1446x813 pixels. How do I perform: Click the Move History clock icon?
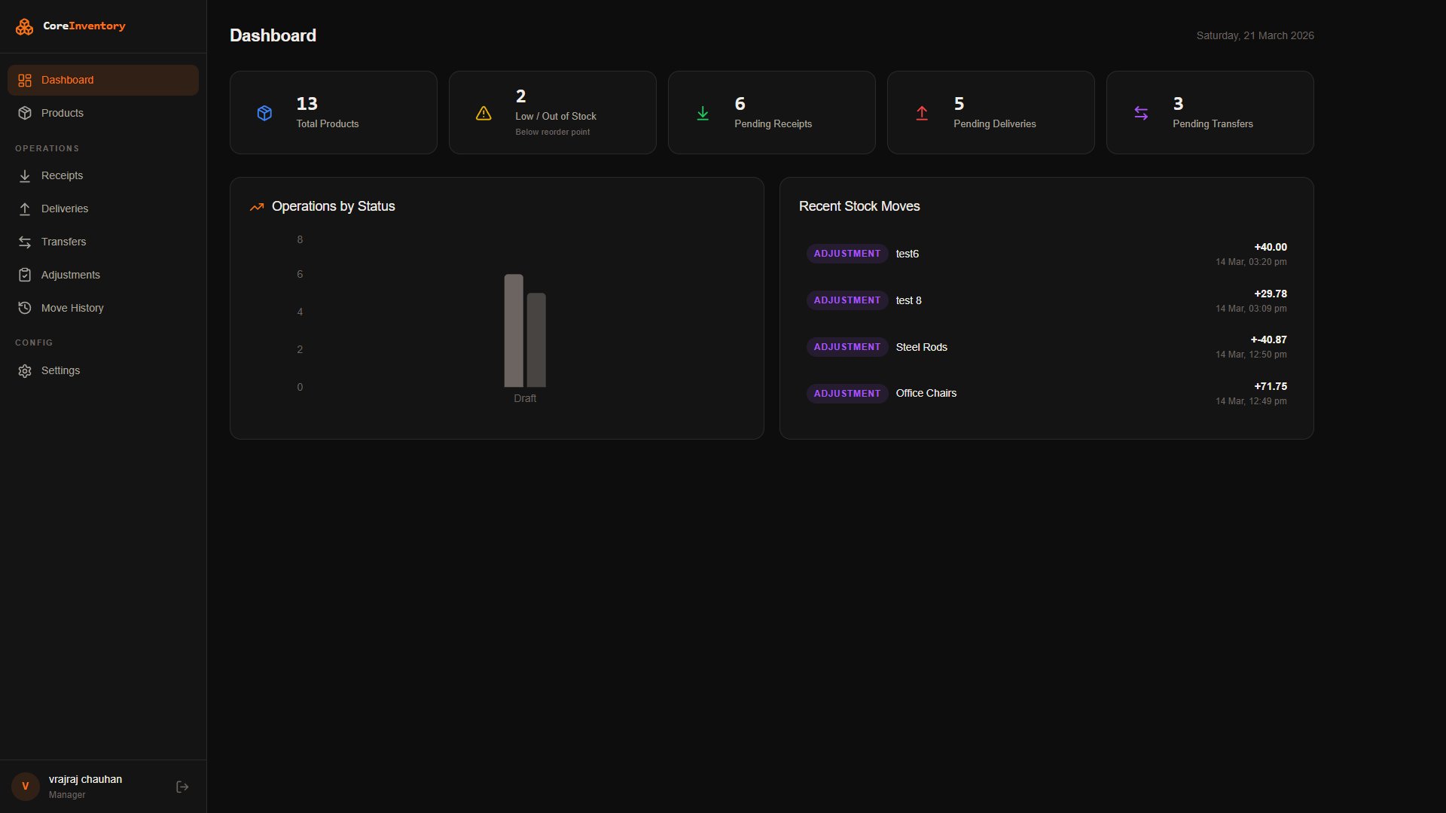[x=25, y=308]
